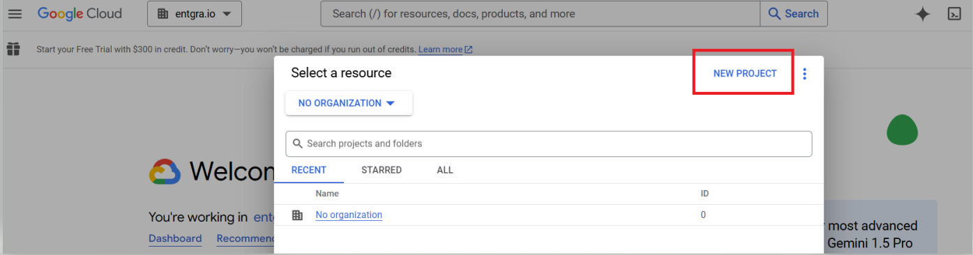
Task: Open the Dashboard link behind the dialog
Action: (175, 238)
